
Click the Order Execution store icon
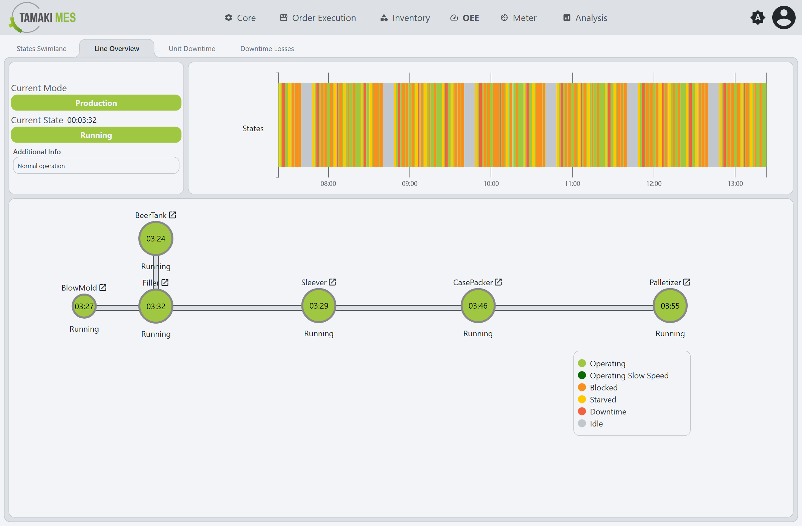[284, 17]
